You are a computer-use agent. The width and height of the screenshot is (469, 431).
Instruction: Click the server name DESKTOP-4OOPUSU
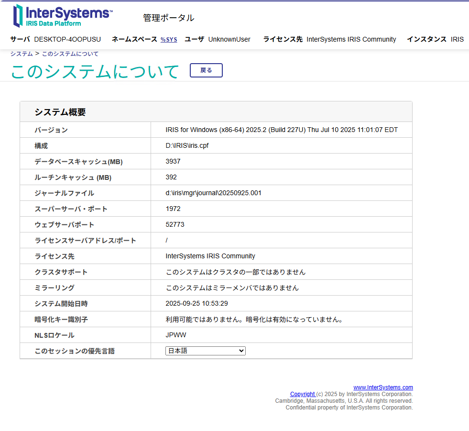coord(67,40)
